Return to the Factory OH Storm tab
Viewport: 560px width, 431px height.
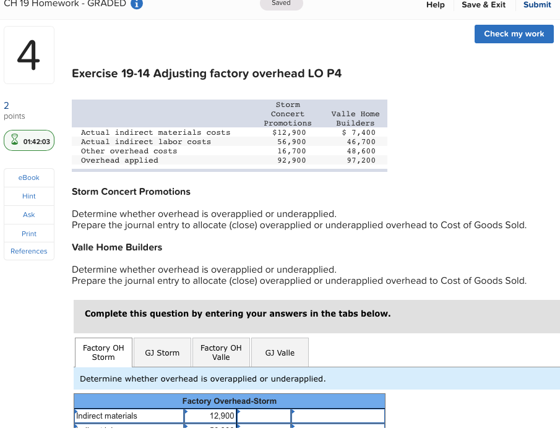point(103,352)
